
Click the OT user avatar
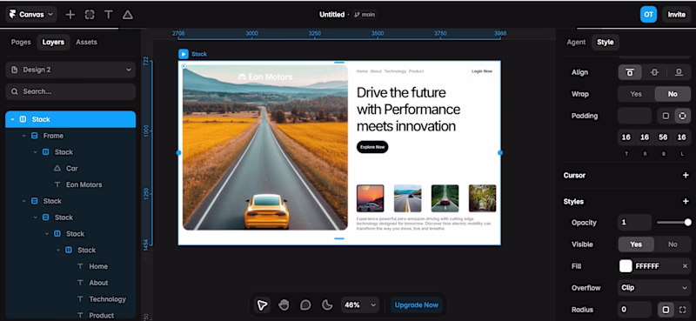(648, 15)
